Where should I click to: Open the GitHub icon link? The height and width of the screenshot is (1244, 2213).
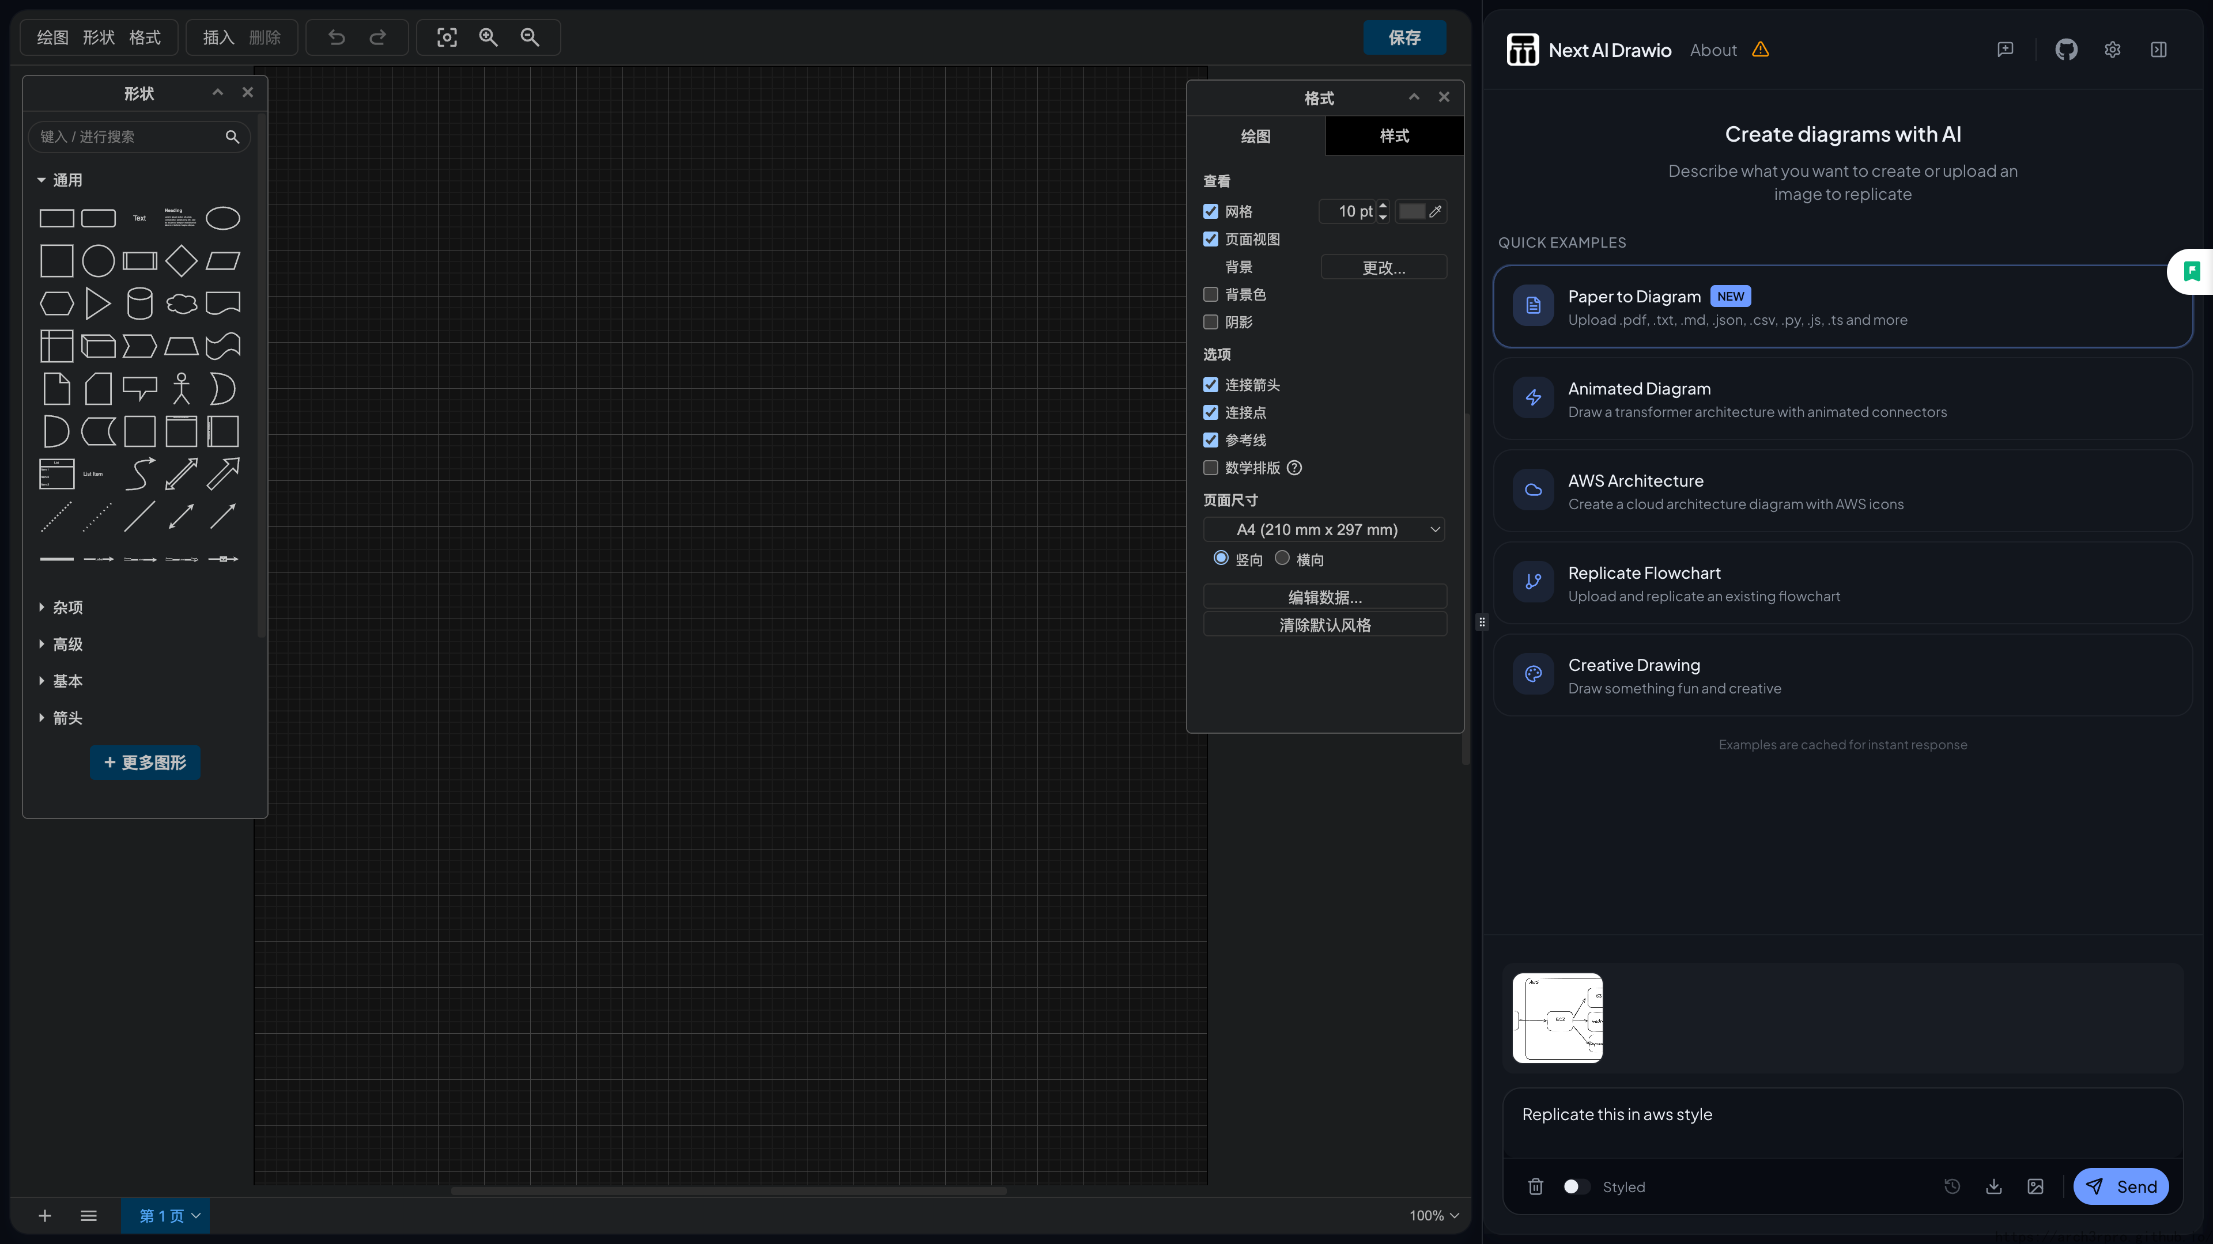pos(2066,50)
